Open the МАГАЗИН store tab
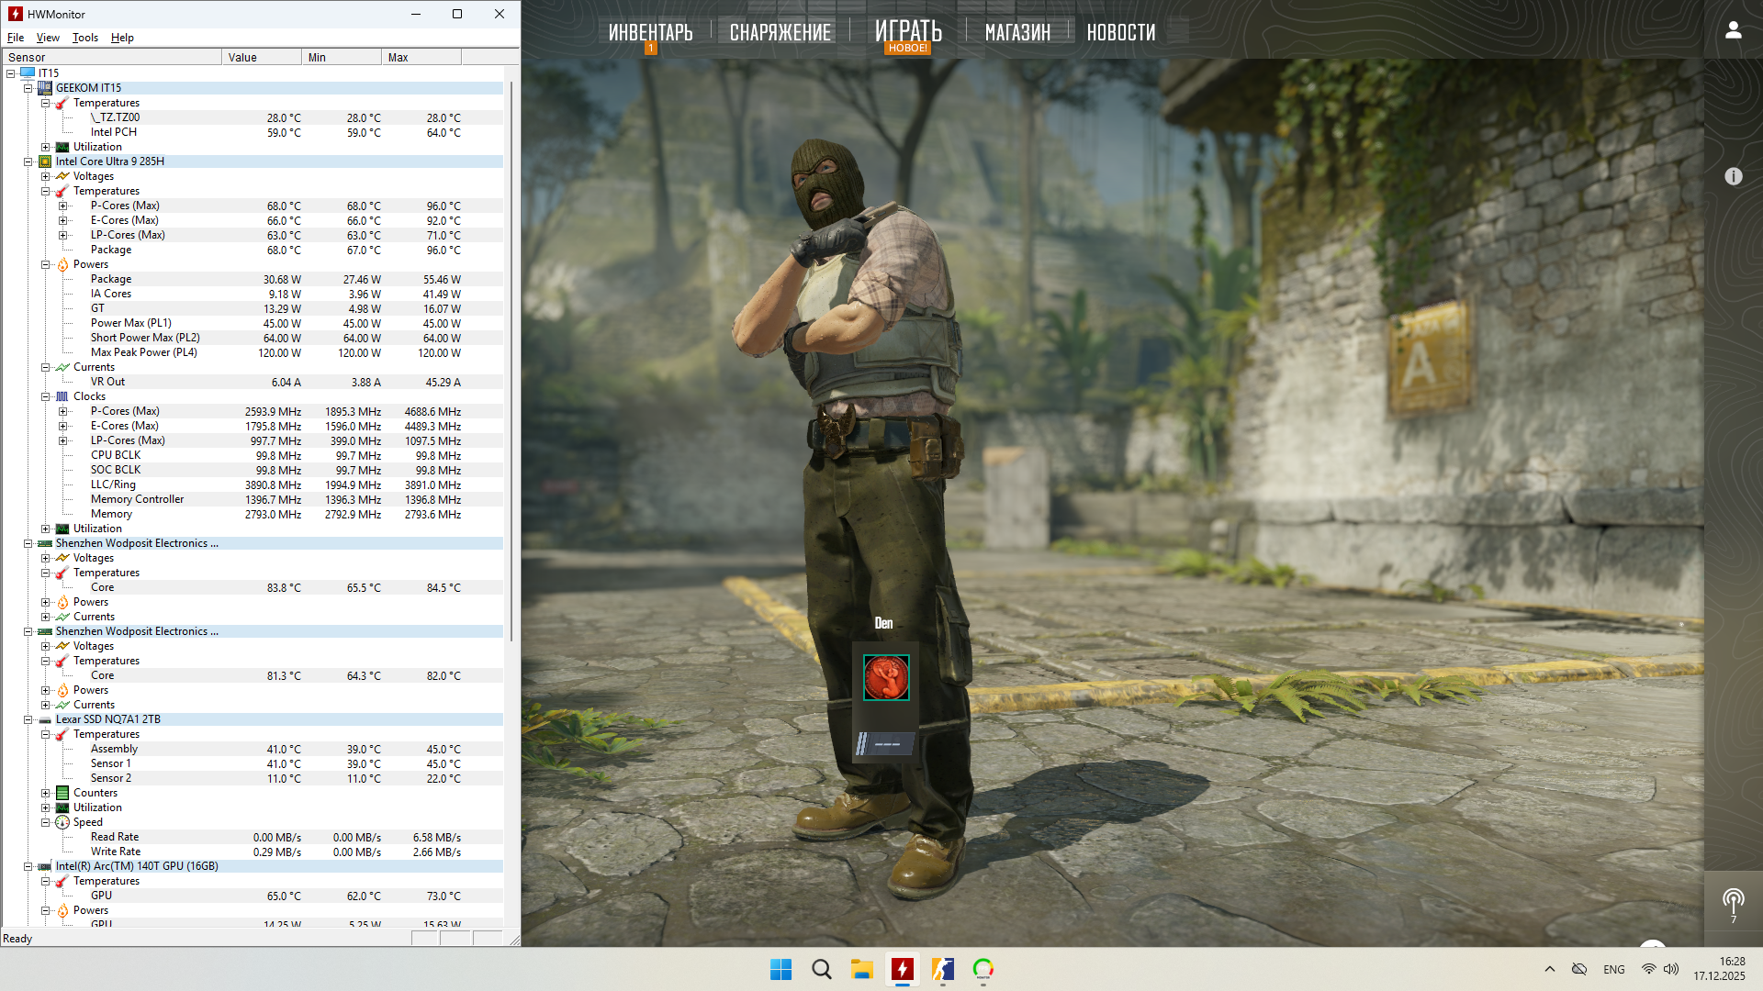The width and height of the screenshot is (1763, 991). point(1016,32)
